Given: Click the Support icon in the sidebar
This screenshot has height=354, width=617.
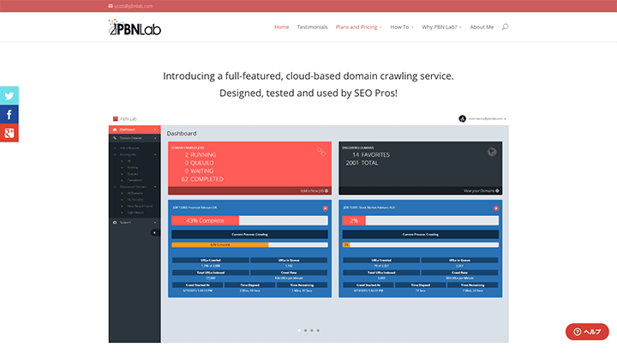Looking at the screenshot, I should point(115,223).
